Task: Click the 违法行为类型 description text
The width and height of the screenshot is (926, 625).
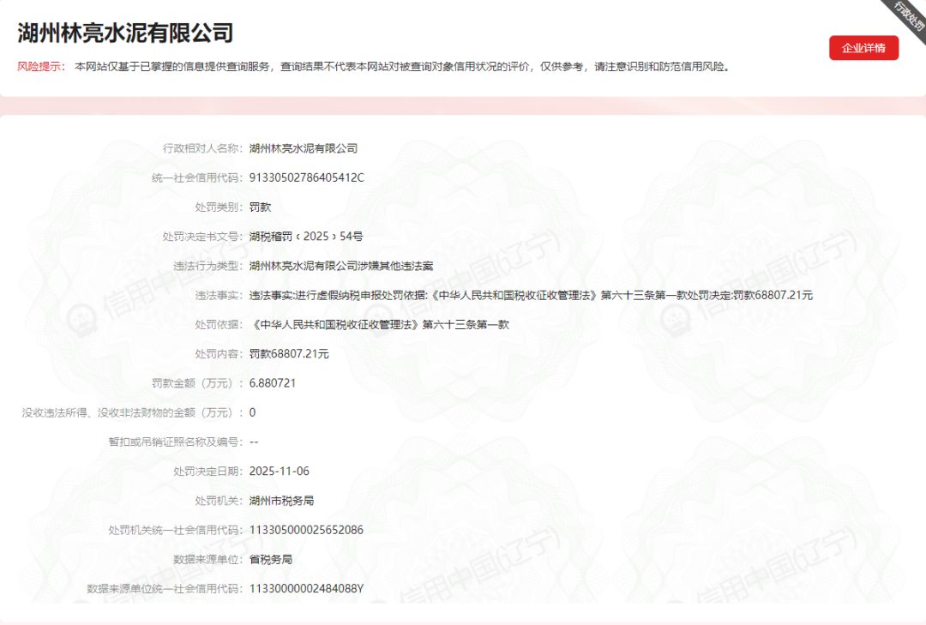Action: click(x=340, y=266)
